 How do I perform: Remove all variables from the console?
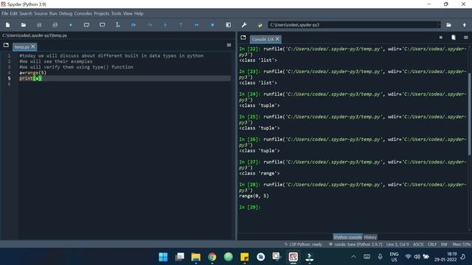[x=454, y=38]
